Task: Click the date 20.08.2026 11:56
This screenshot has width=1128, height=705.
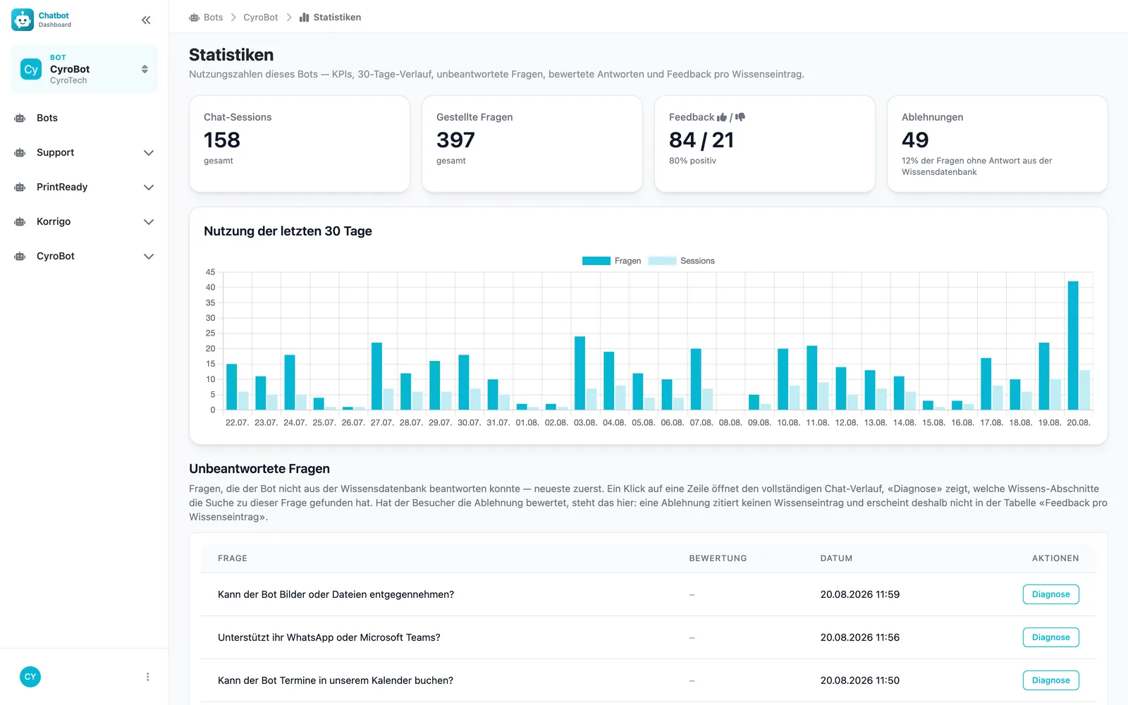Action: coord(859,637)
